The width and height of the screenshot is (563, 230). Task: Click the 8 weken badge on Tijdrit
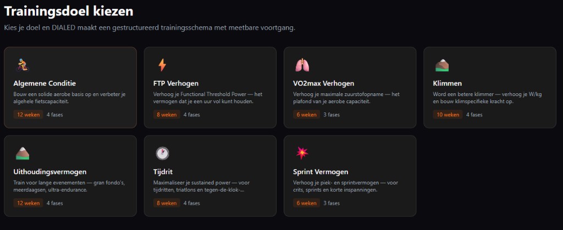[167, 203]
